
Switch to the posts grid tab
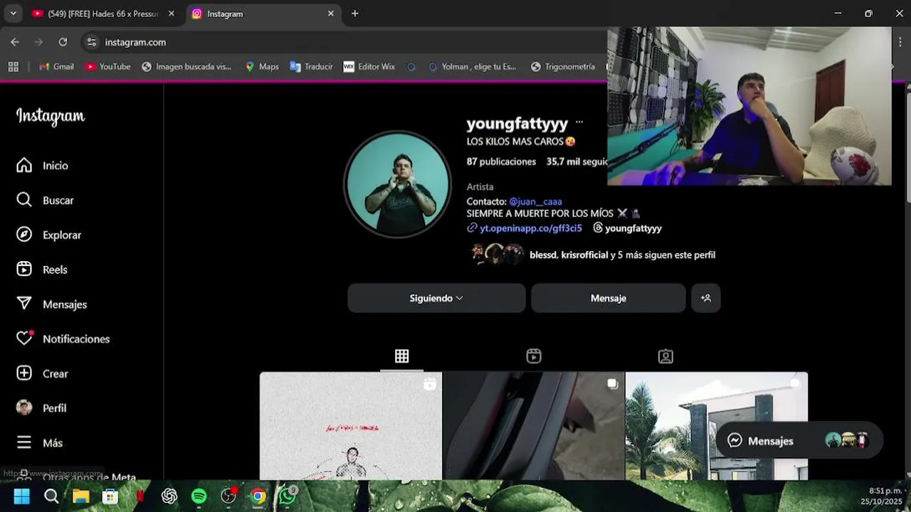coord(402,356)
